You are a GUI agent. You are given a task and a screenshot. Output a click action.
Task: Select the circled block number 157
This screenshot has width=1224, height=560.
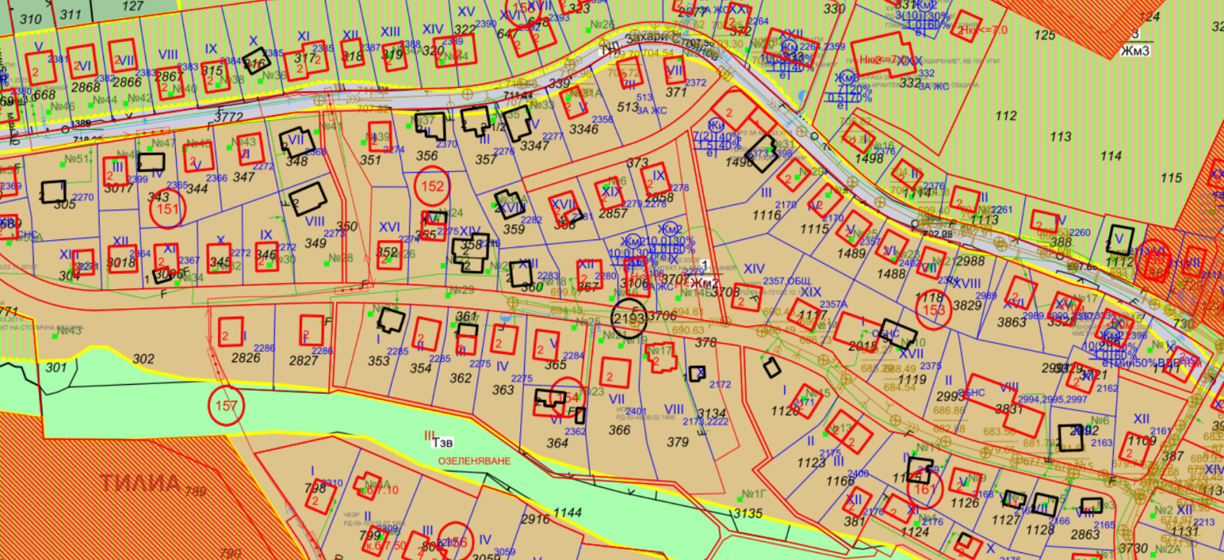226,405
